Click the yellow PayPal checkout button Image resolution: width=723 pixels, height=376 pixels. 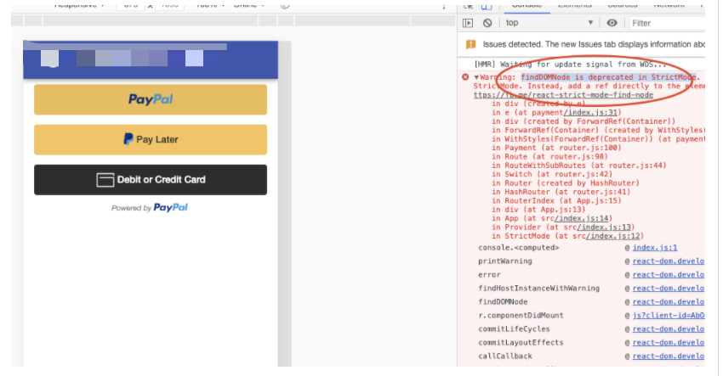coord(151,99)
